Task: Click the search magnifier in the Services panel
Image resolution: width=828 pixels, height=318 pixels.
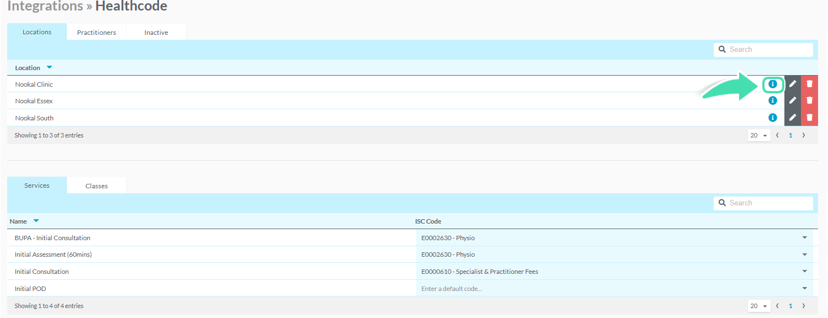Action: pos(723,203)
